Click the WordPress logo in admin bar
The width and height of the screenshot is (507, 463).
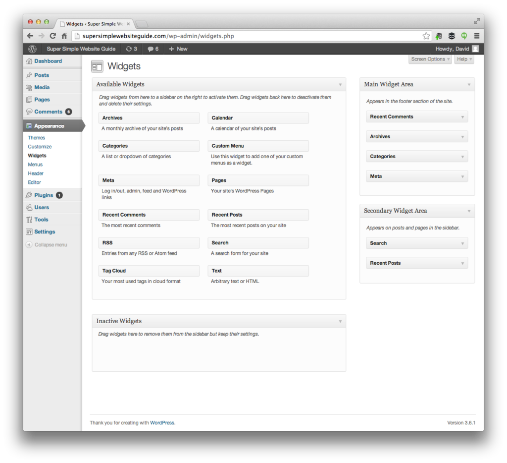pyautogui.click(x=32, y=49)
